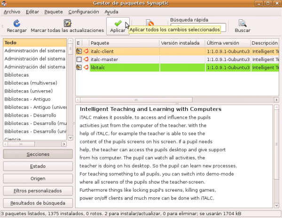282x218 pixels.
Task: Open the Buscar search tool
Action: tap(243, 23)
